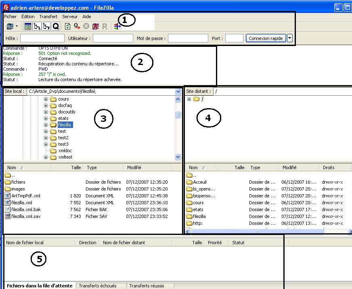Image resolution: width=352 pixels, height=289 pixels.
Task: Open the Site Manager icon
Action: [10, 26]
